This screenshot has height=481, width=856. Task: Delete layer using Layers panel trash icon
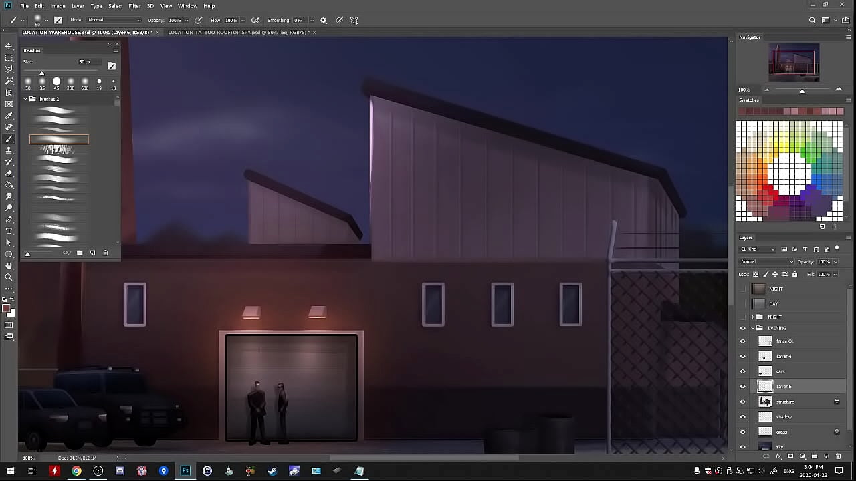coord(839,456)
